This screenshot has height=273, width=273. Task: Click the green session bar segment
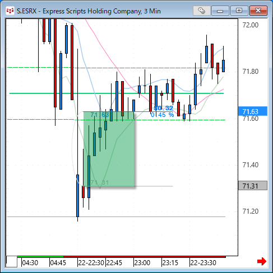(40, 257)
